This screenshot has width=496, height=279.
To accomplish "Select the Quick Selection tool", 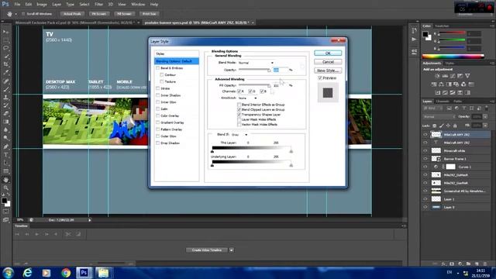I will [x=5, y=57].
